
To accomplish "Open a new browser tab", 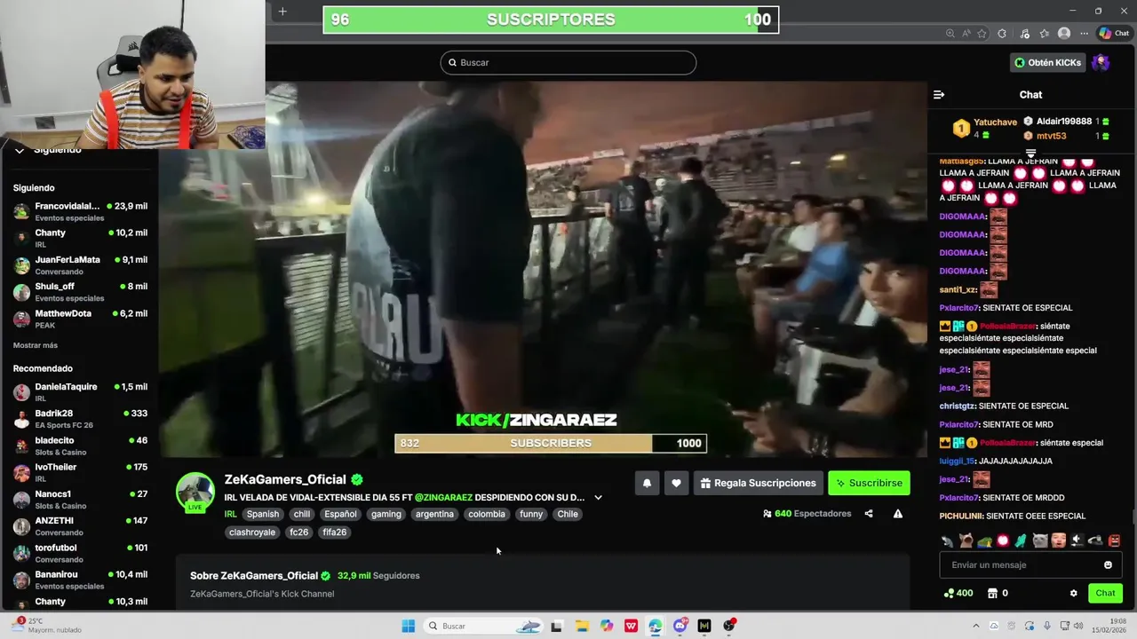I will (282, 11).
